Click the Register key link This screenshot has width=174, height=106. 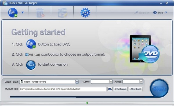click(x=142, y=13)
